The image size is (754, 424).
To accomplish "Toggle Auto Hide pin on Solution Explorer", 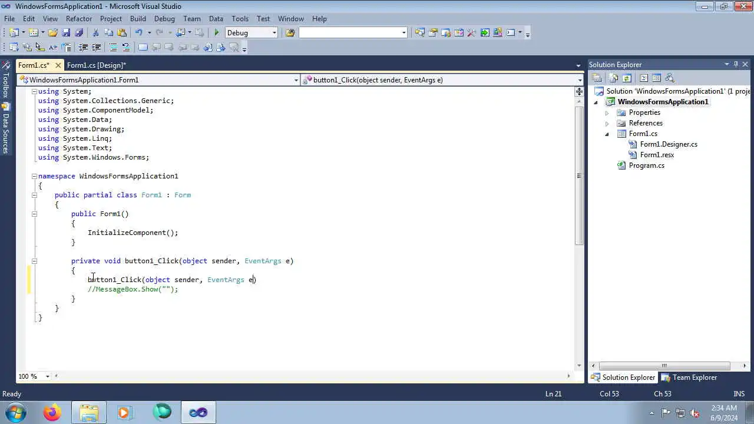I will tap(736, 64).
